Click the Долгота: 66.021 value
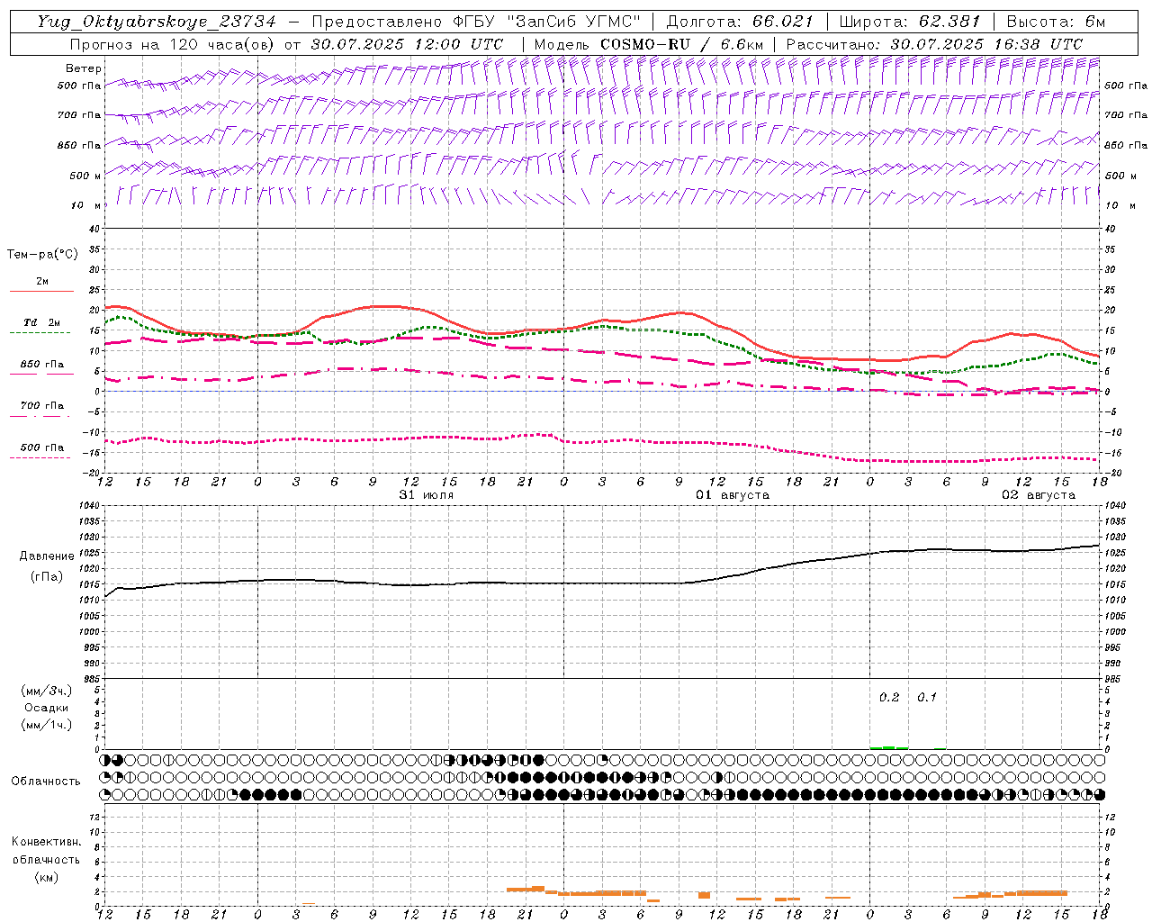1152x922 pixels. [x=740, y=22]
